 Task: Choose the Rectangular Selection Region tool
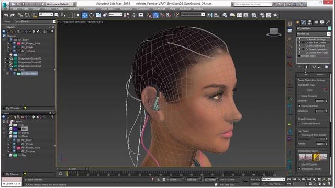70,15
